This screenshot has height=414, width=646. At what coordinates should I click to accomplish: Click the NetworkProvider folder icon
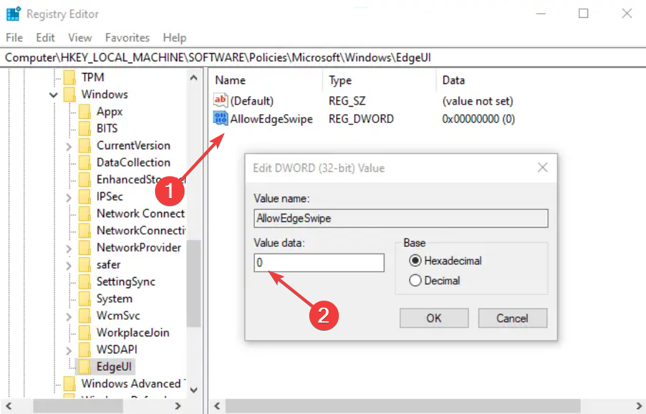85,248
